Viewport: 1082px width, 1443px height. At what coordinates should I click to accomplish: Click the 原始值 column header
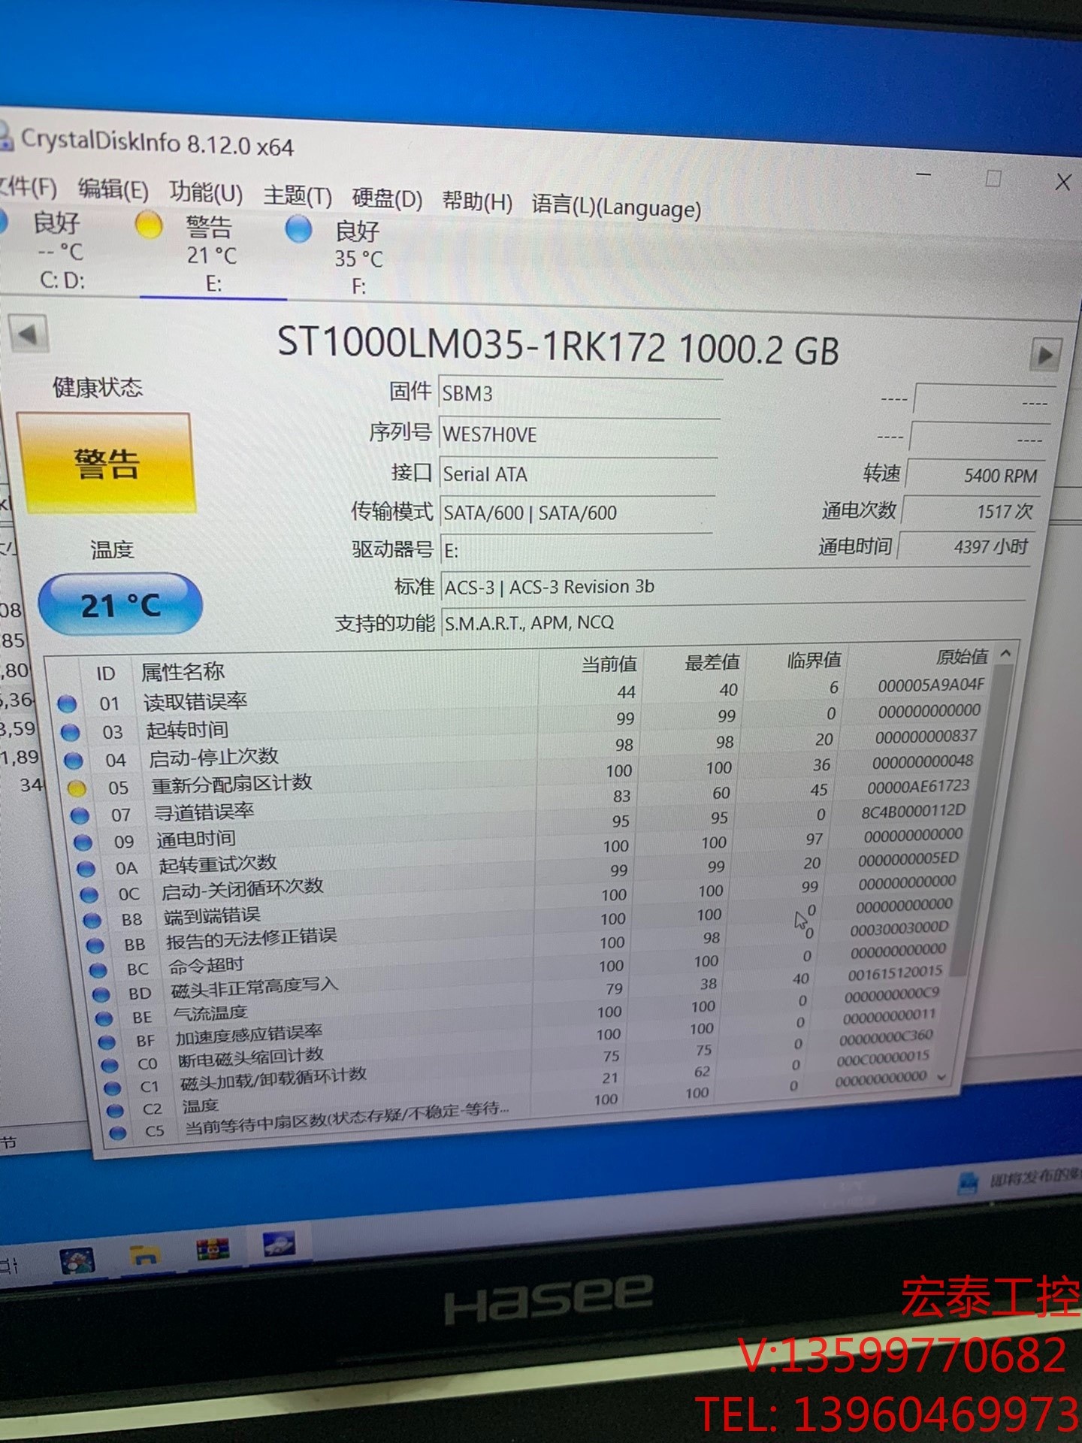[x=962, y=657]
